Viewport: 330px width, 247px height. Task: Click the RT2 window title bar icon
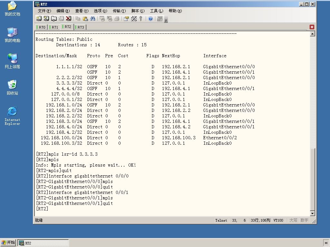coord(37,4)
